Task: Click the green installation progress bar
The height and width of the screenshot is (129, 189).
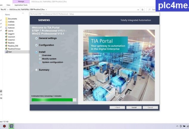Action: click(x=52, y=100)
